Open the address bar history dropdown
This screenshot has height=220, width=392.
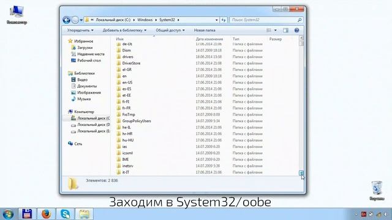pyautogui.click(x=216, y=20)
